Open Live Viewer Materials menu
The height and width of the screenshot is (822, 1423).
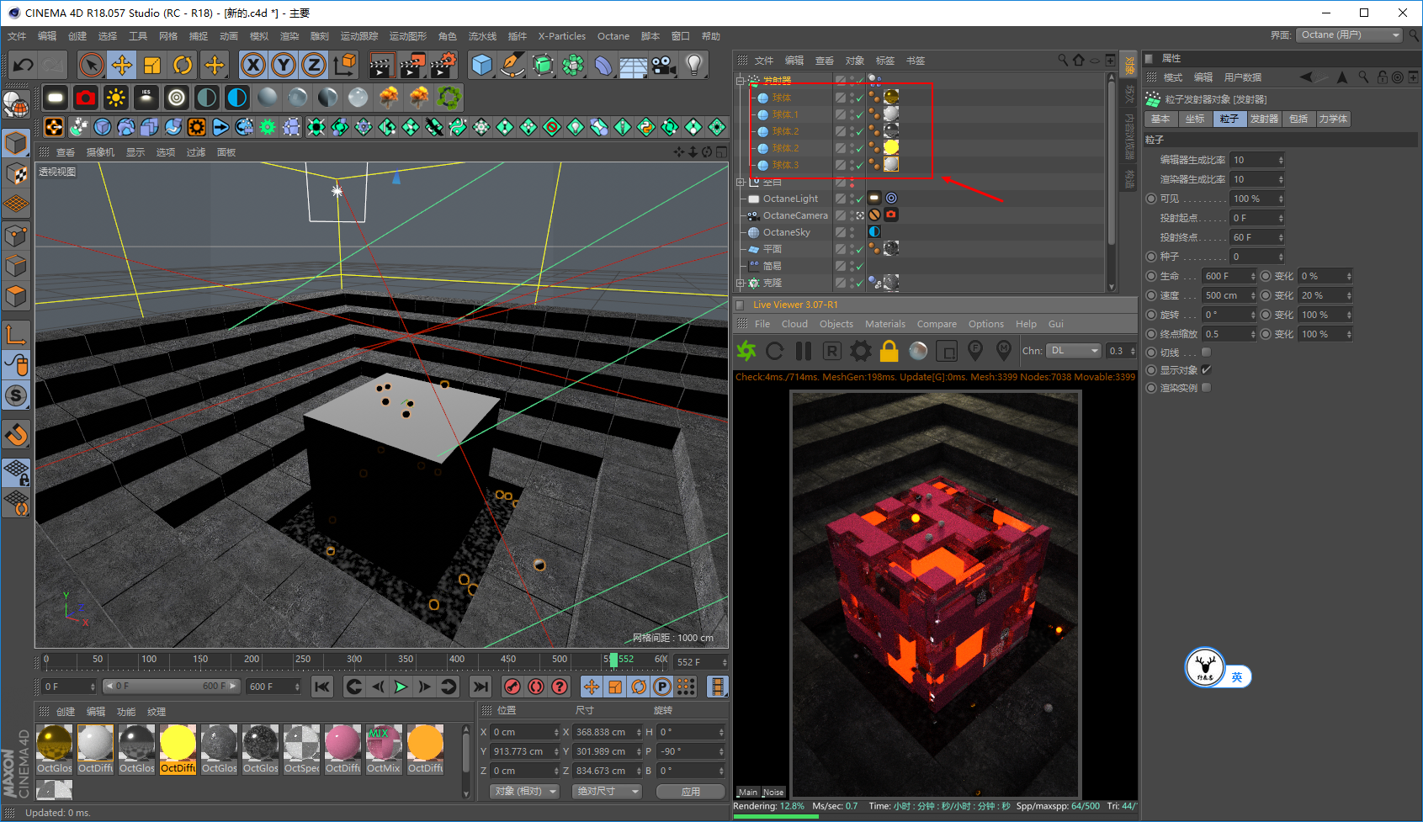[885, 324]
